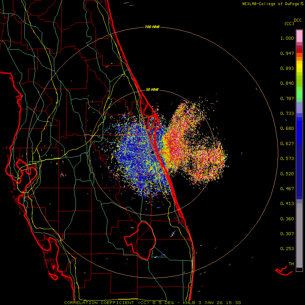Click the 0.253 scale value

pyautogui.click(x=287, y=249)
